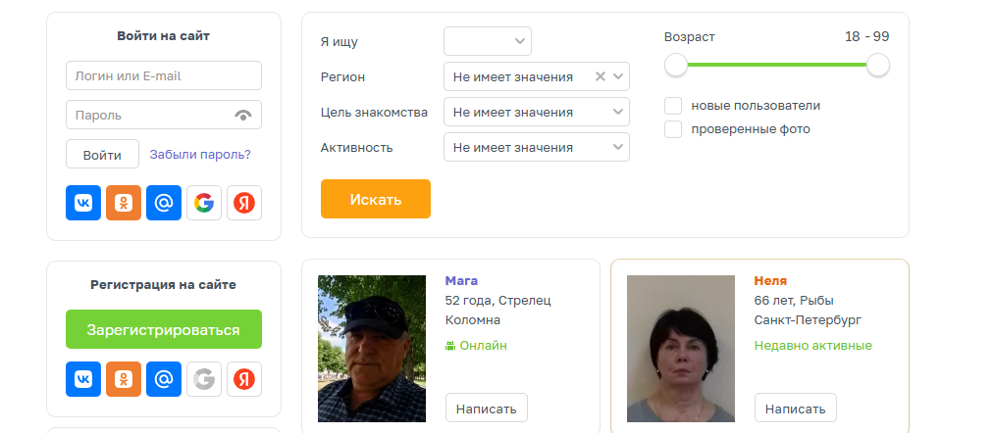Image resolution: width=994 pixels, height=433 pixels.
Task: Open the Активность dropdown
Action: [x=537, y=147]
